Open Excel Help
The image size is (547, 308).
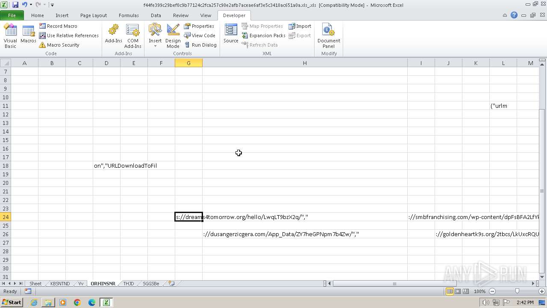point(514,15)
